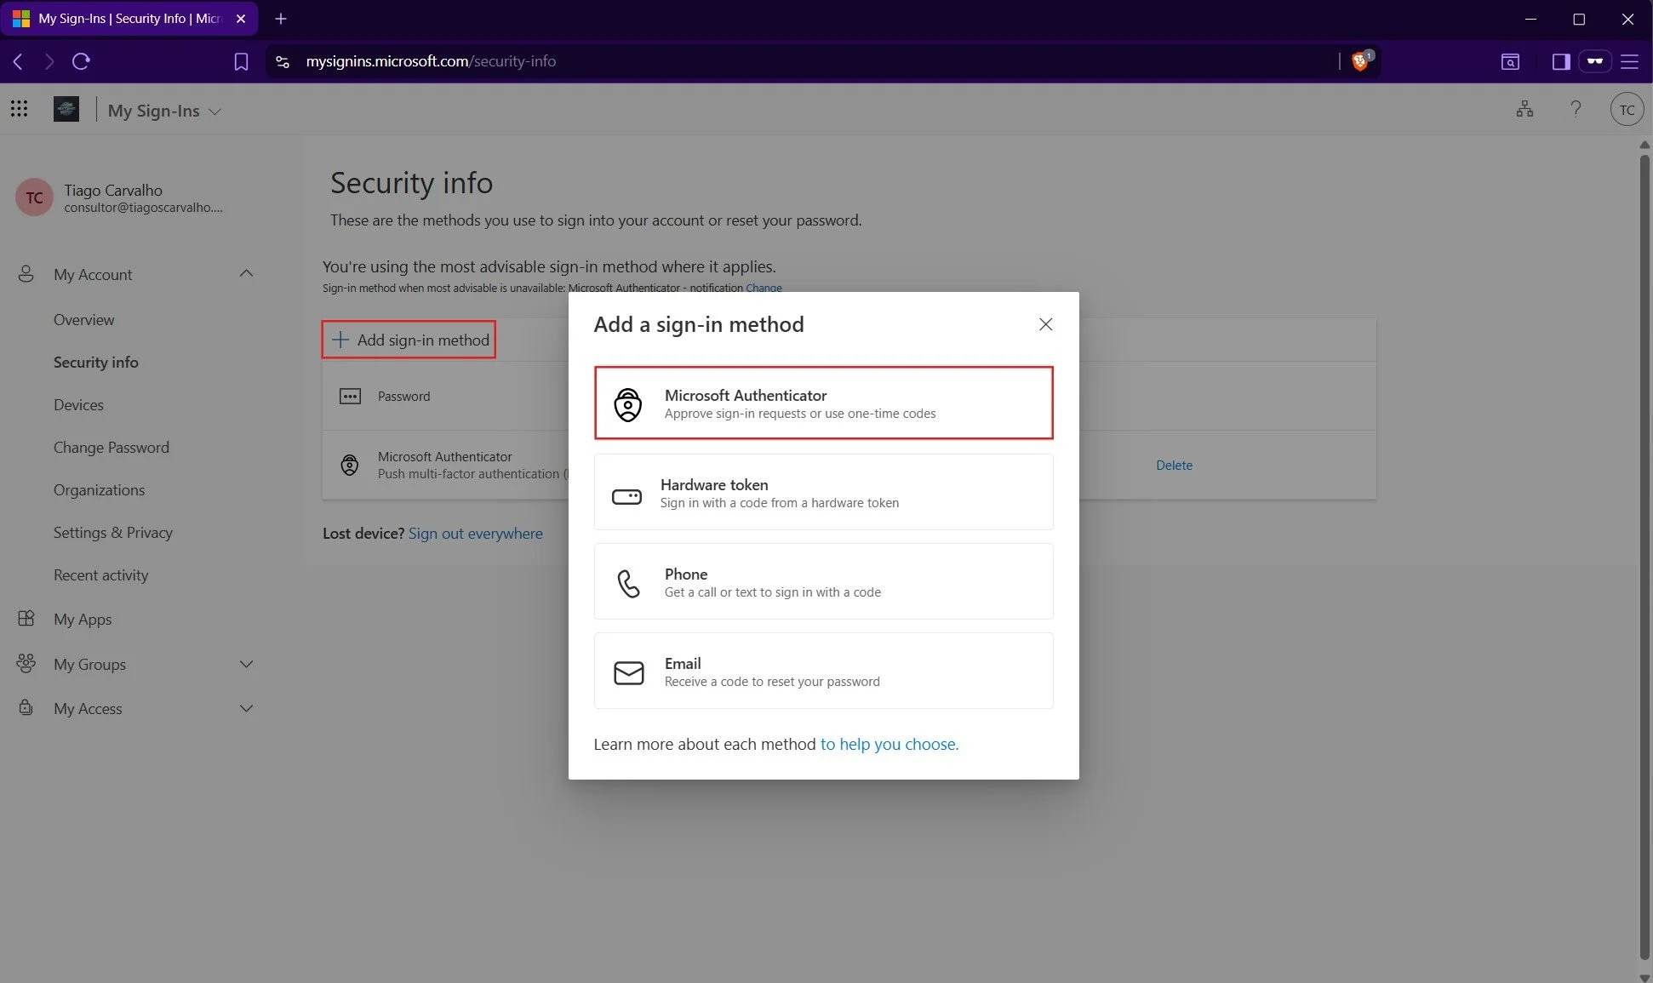1653x983 pixels.
Task: Open Settings & Privacy page
Action: (113, 533)
